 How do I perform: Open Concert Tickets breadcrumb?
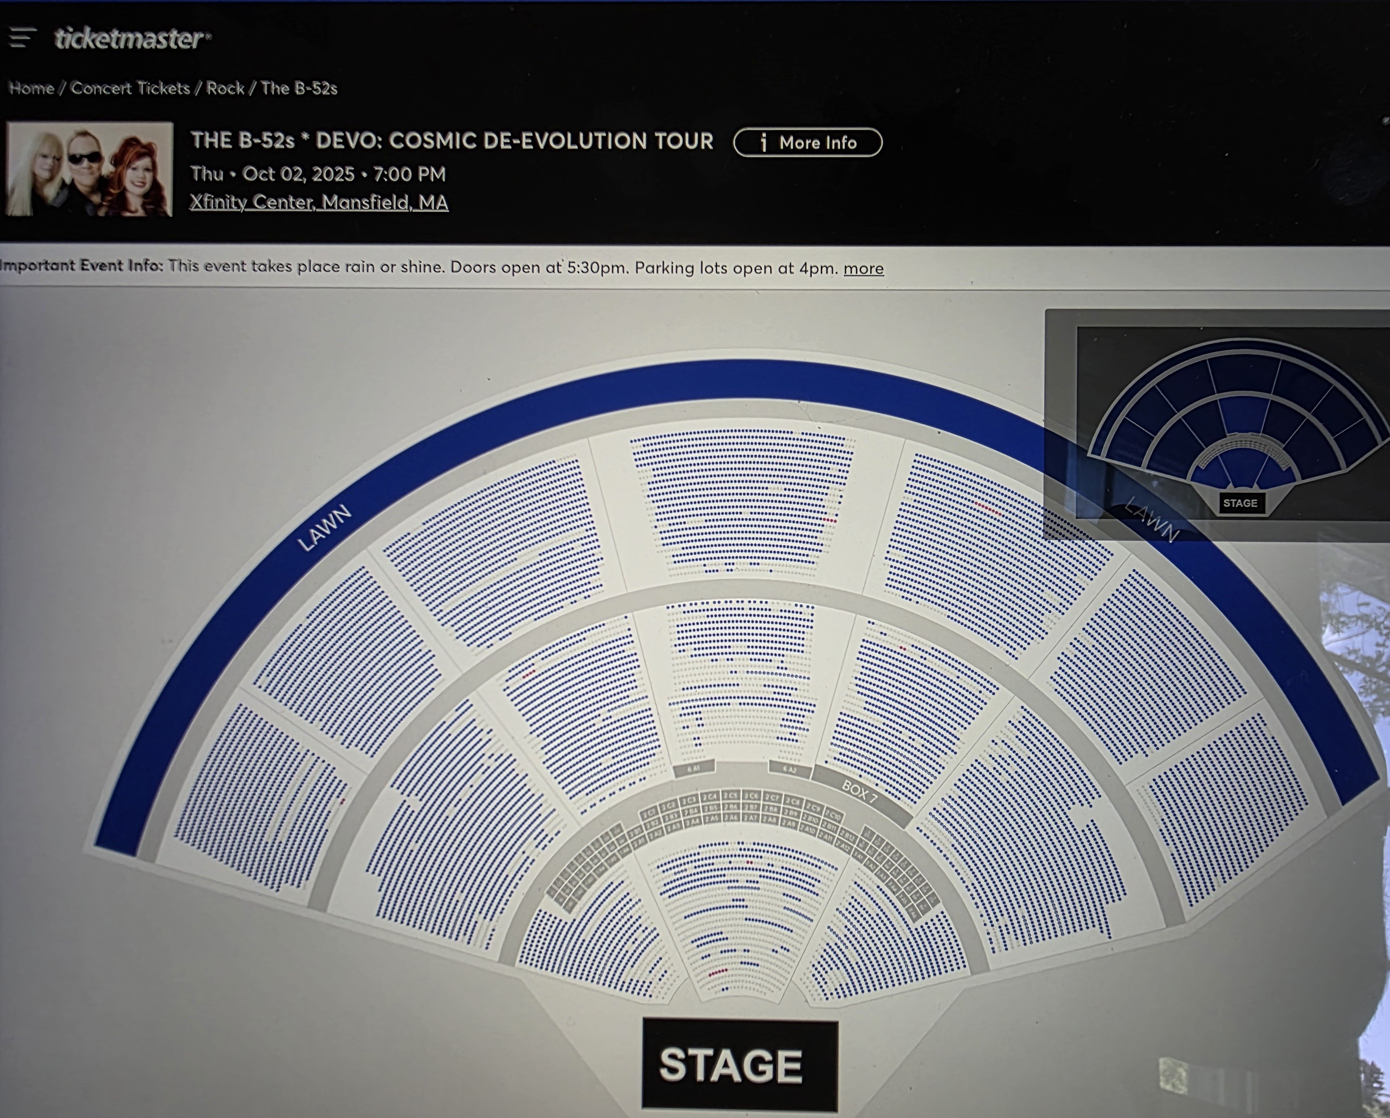130,88
